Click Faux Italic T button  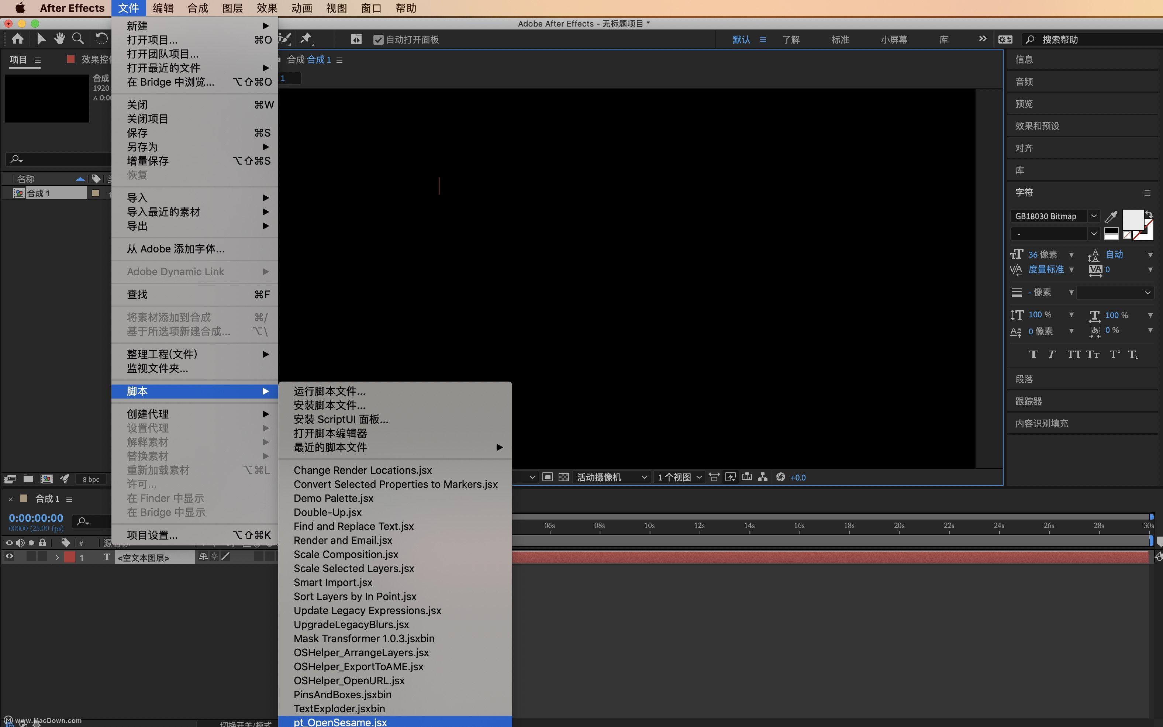tap(1052, 354)
